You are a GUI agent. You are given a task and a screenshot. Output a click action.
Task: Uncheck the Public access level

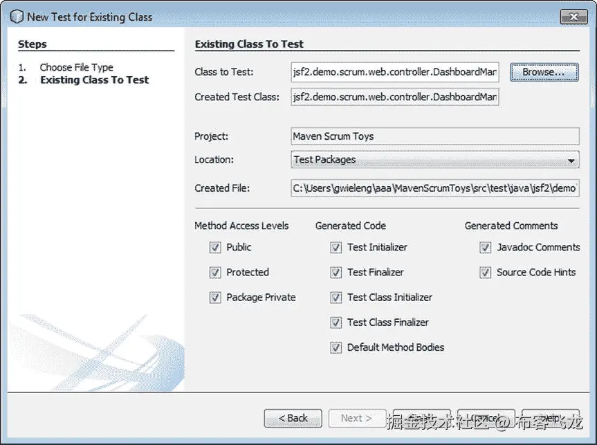click(x=215, y=247)
